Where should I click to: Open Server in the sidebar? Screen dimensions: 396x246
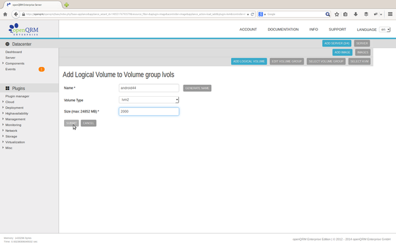tap(11, 58)
